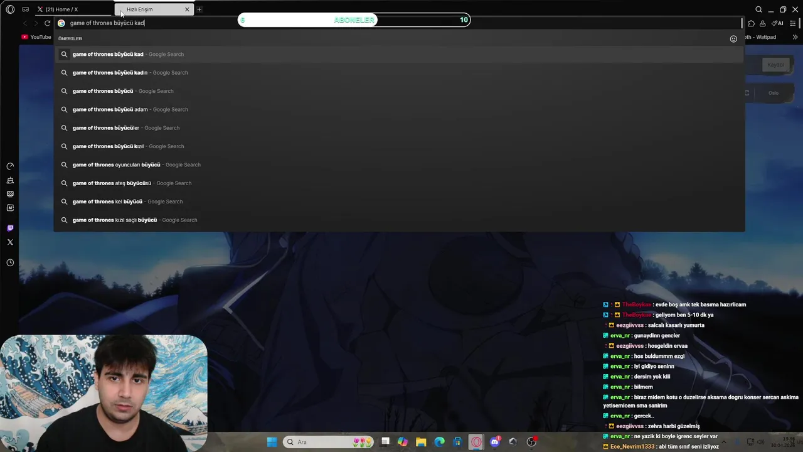Viewport: 803px width, 452px height.
Task: Open a new tab with plus button
Action: pyautogui.click(x=199, y=9)
